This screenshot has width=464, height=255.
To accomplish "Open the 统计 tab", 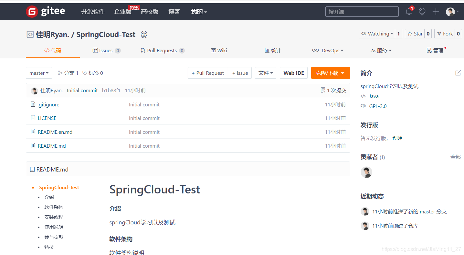I will point(273,50).
